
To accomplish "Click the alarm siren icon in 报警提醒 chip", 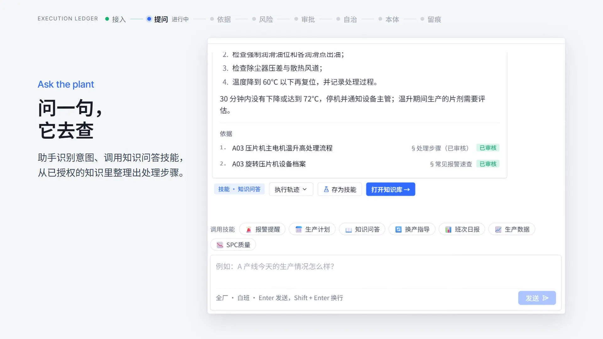I will click(x=249, y=229).
